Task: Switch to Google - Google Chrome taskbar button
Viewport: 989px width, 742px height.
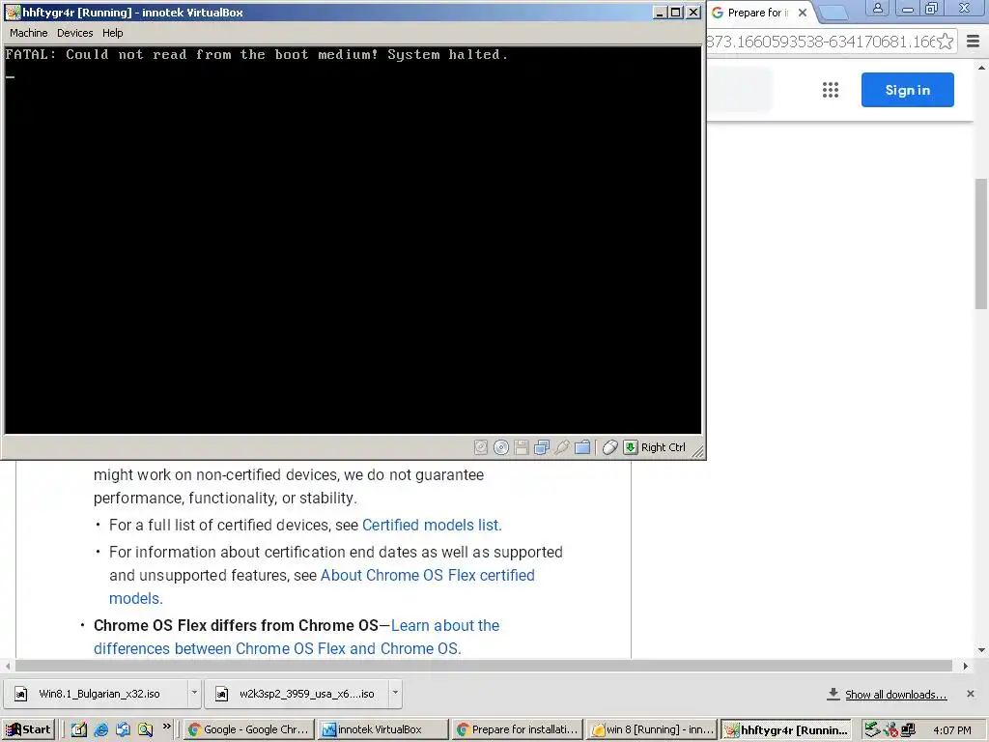Action: (248, 729)
